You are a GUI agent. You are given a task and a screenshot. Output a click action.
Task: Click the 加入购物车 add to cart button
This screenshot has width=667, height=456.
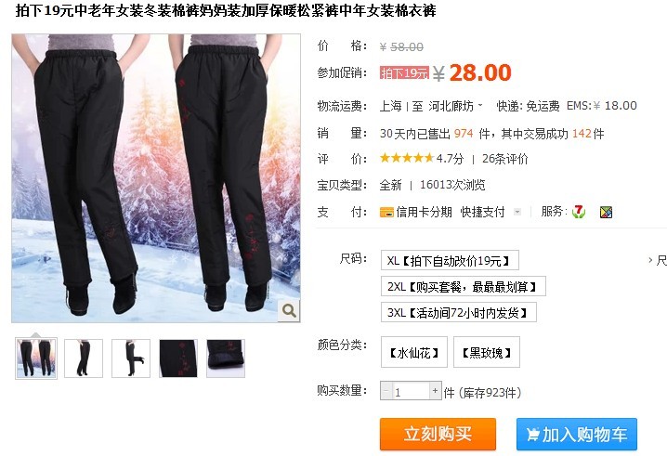coord(577,434)
